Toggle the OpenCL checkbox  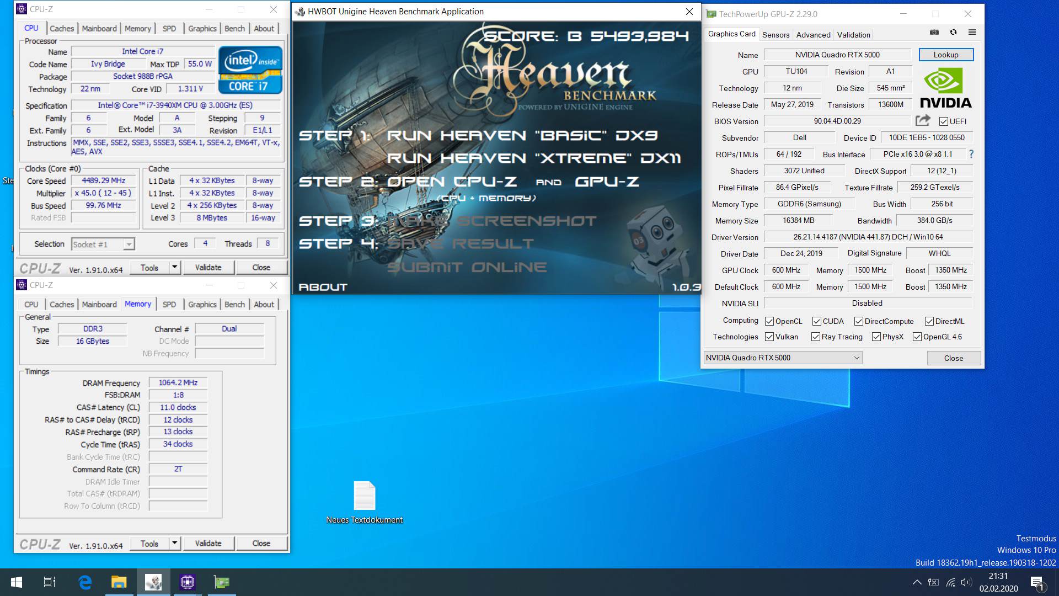(x=769, y=321)
